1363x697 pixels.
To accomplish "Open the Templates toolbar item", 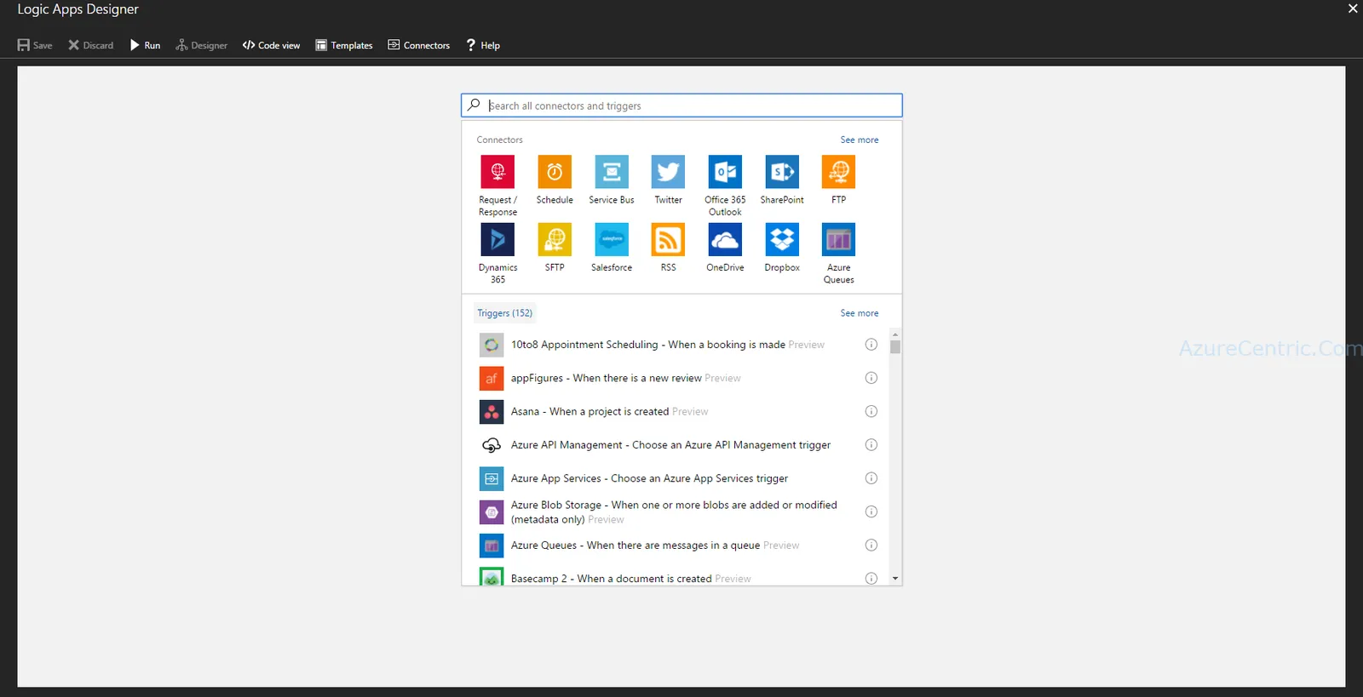I will pos(344,45).
